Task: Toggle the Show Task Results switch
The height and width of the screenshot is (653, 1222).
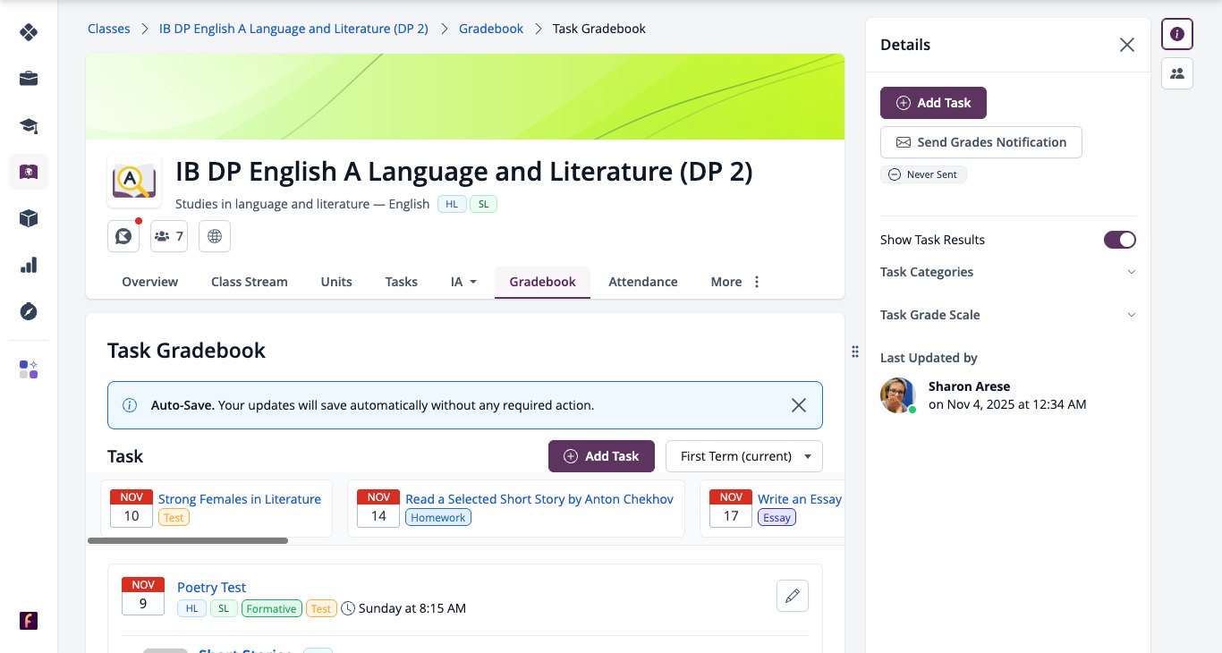Action: (1120, 240)
